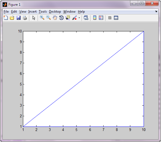Click the Figure 1 window title text
161x142 pixels.
[15, 5]
